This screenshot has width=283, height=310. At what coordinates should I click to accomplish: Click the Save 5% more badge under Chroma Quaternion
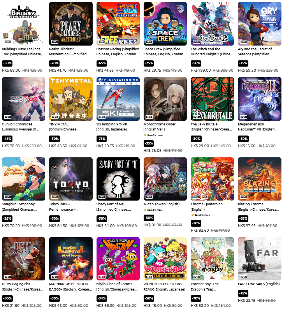point(200,215)
